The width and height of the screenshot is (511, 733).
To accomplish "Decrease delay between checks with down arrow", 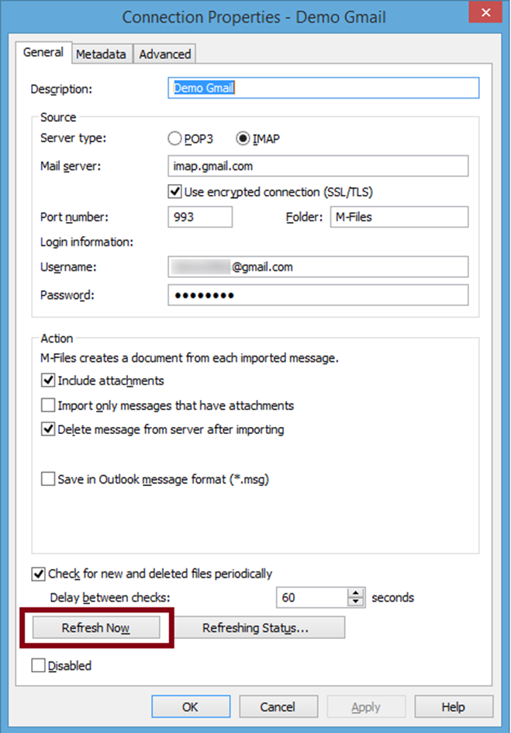I will pyautogui.click(x=356, y=603).
